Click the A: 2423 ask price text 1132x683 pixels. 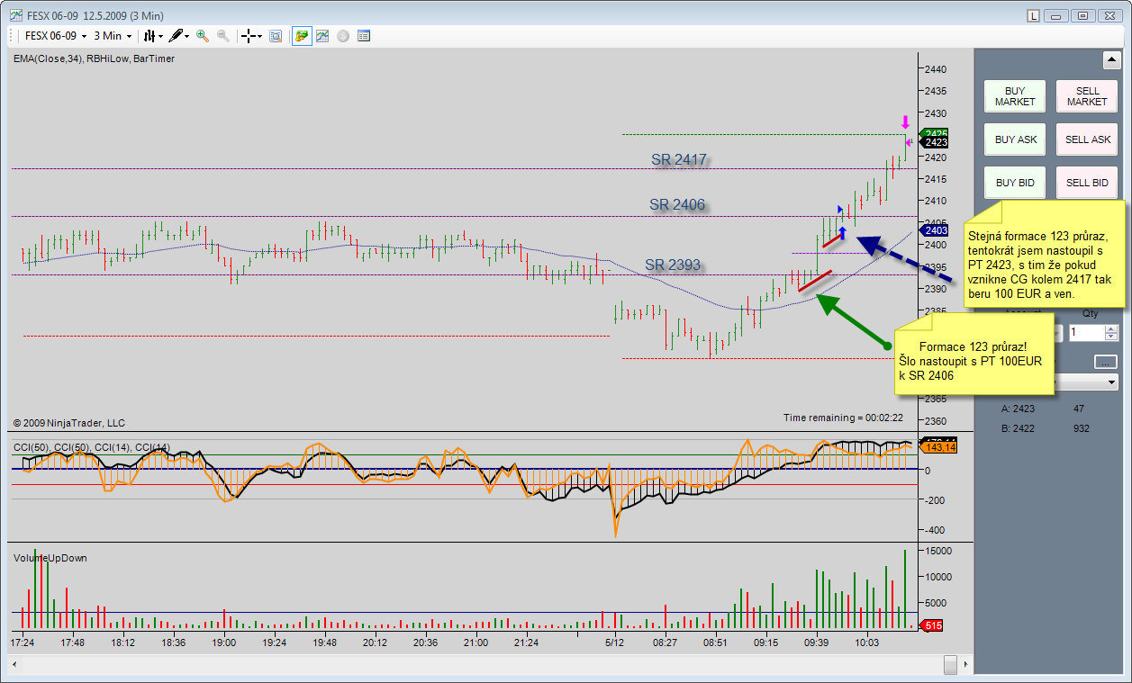(x=1018, y=409)
